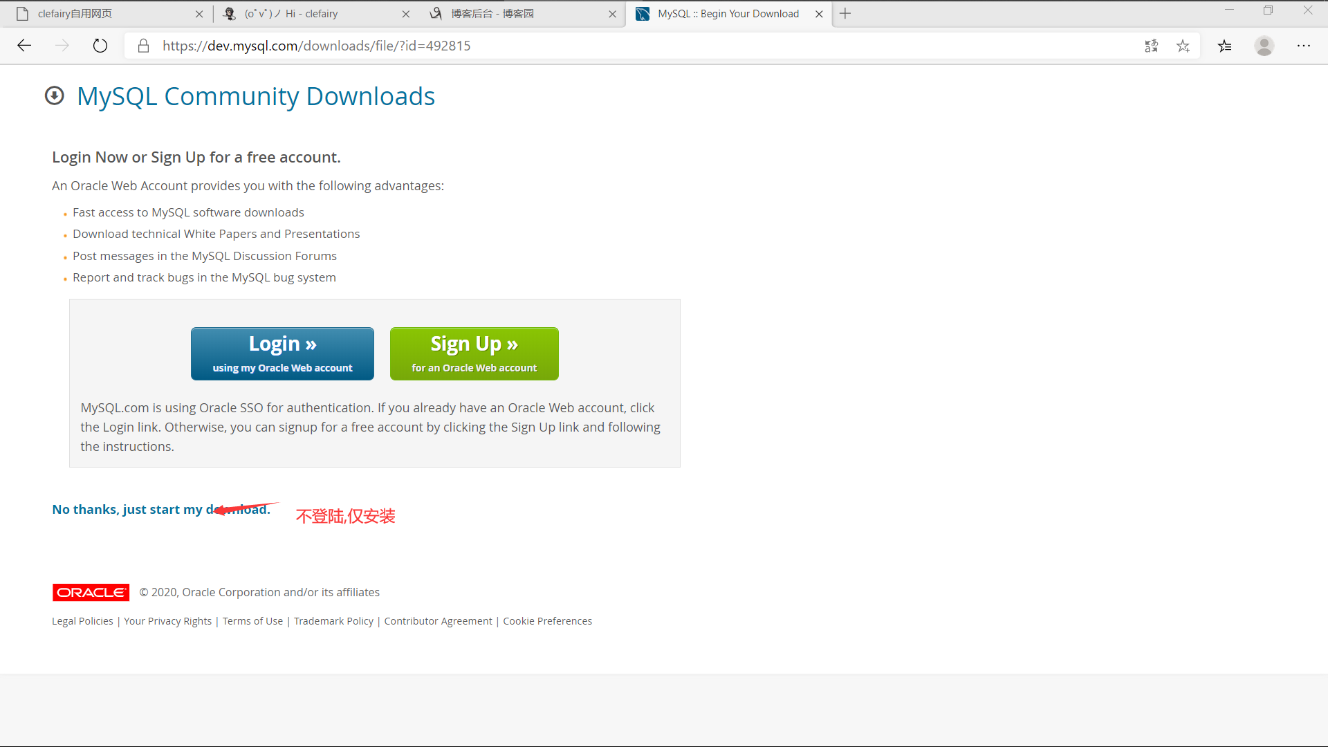Screen dimensions: 1328x747
Task: Open the favorites list
Action: [1225, 46]
